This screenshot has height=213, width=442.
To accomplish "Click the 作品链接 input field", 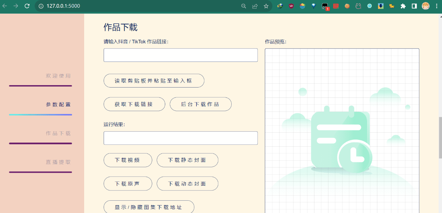I will pyautogui.click(x=181, y=55).
